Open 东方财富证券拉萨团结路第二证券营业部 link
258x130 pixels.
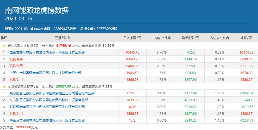point(52,100)
